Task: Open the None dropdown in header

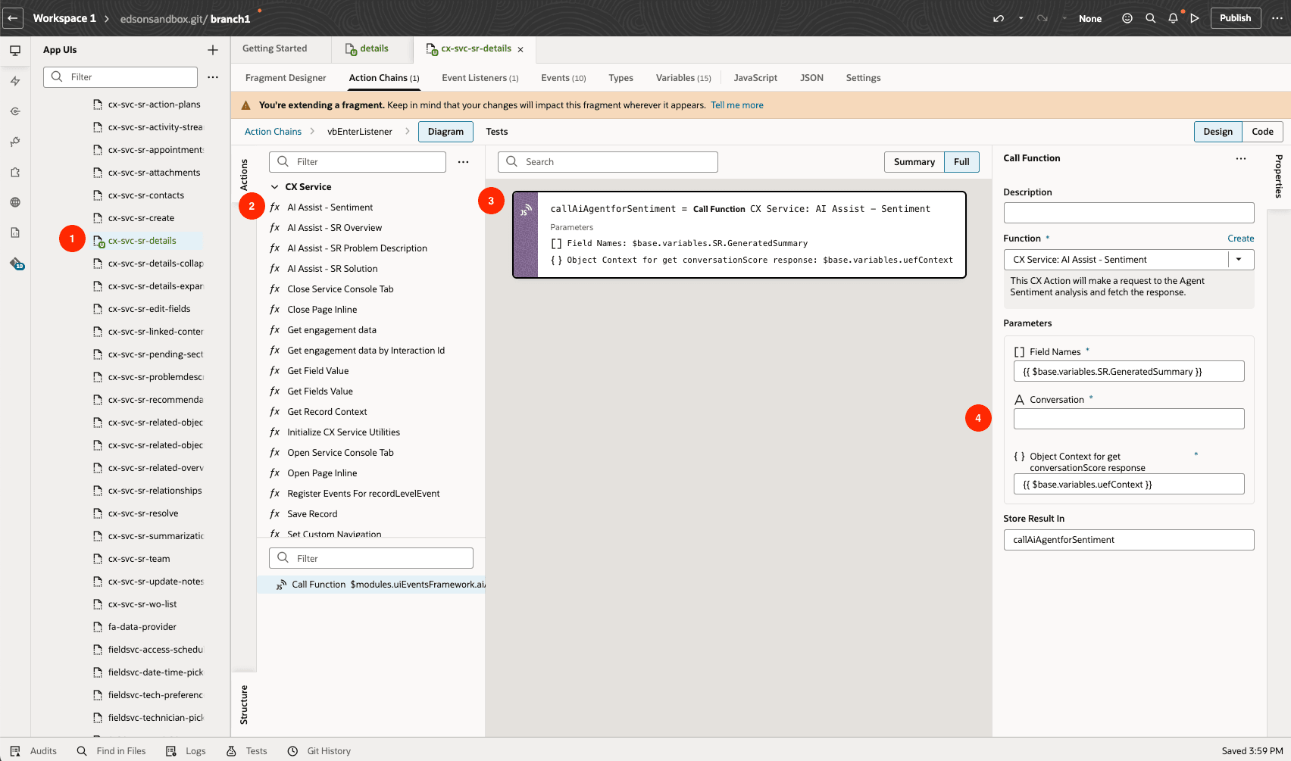Action: point(1090,19)
